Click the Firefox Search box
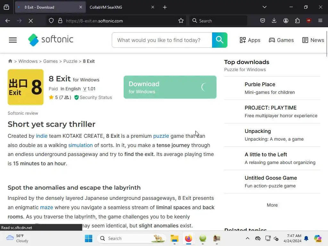Viewport: 328px width, 246px height. point(218,21)
